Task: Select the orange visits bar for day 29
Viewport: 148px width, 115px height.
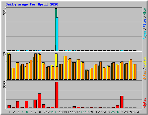Action: (x=131, y=69)
